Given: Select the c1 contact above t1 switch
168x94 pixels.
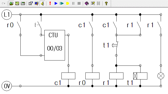Looking at the screenshot, I should click(x=115, y=25).
